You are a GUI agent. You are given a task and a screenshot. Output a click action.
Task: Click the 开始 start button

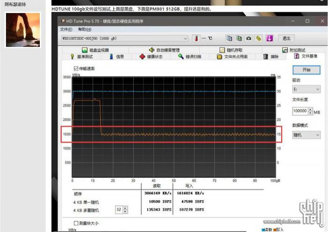pyautogui.click(x=306, y=70)
